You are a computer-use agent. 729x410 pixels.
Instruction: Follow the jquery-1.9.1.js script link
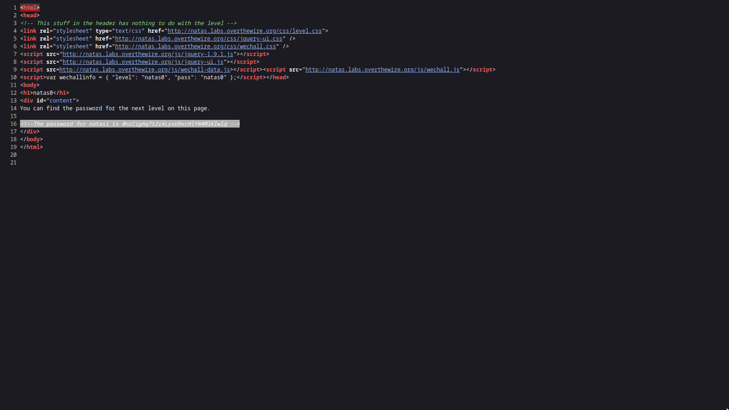coord(148,54)
